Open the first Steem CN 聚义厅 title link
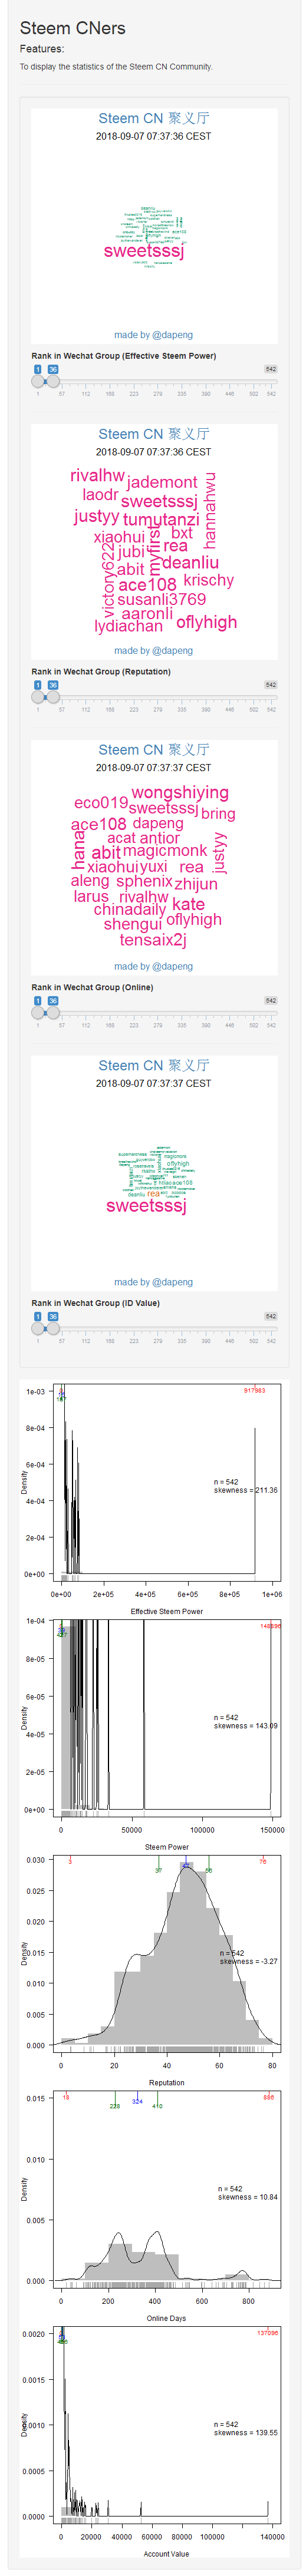Image resolution: width=306 pixels, height=2576 pixels. [154, 118]
